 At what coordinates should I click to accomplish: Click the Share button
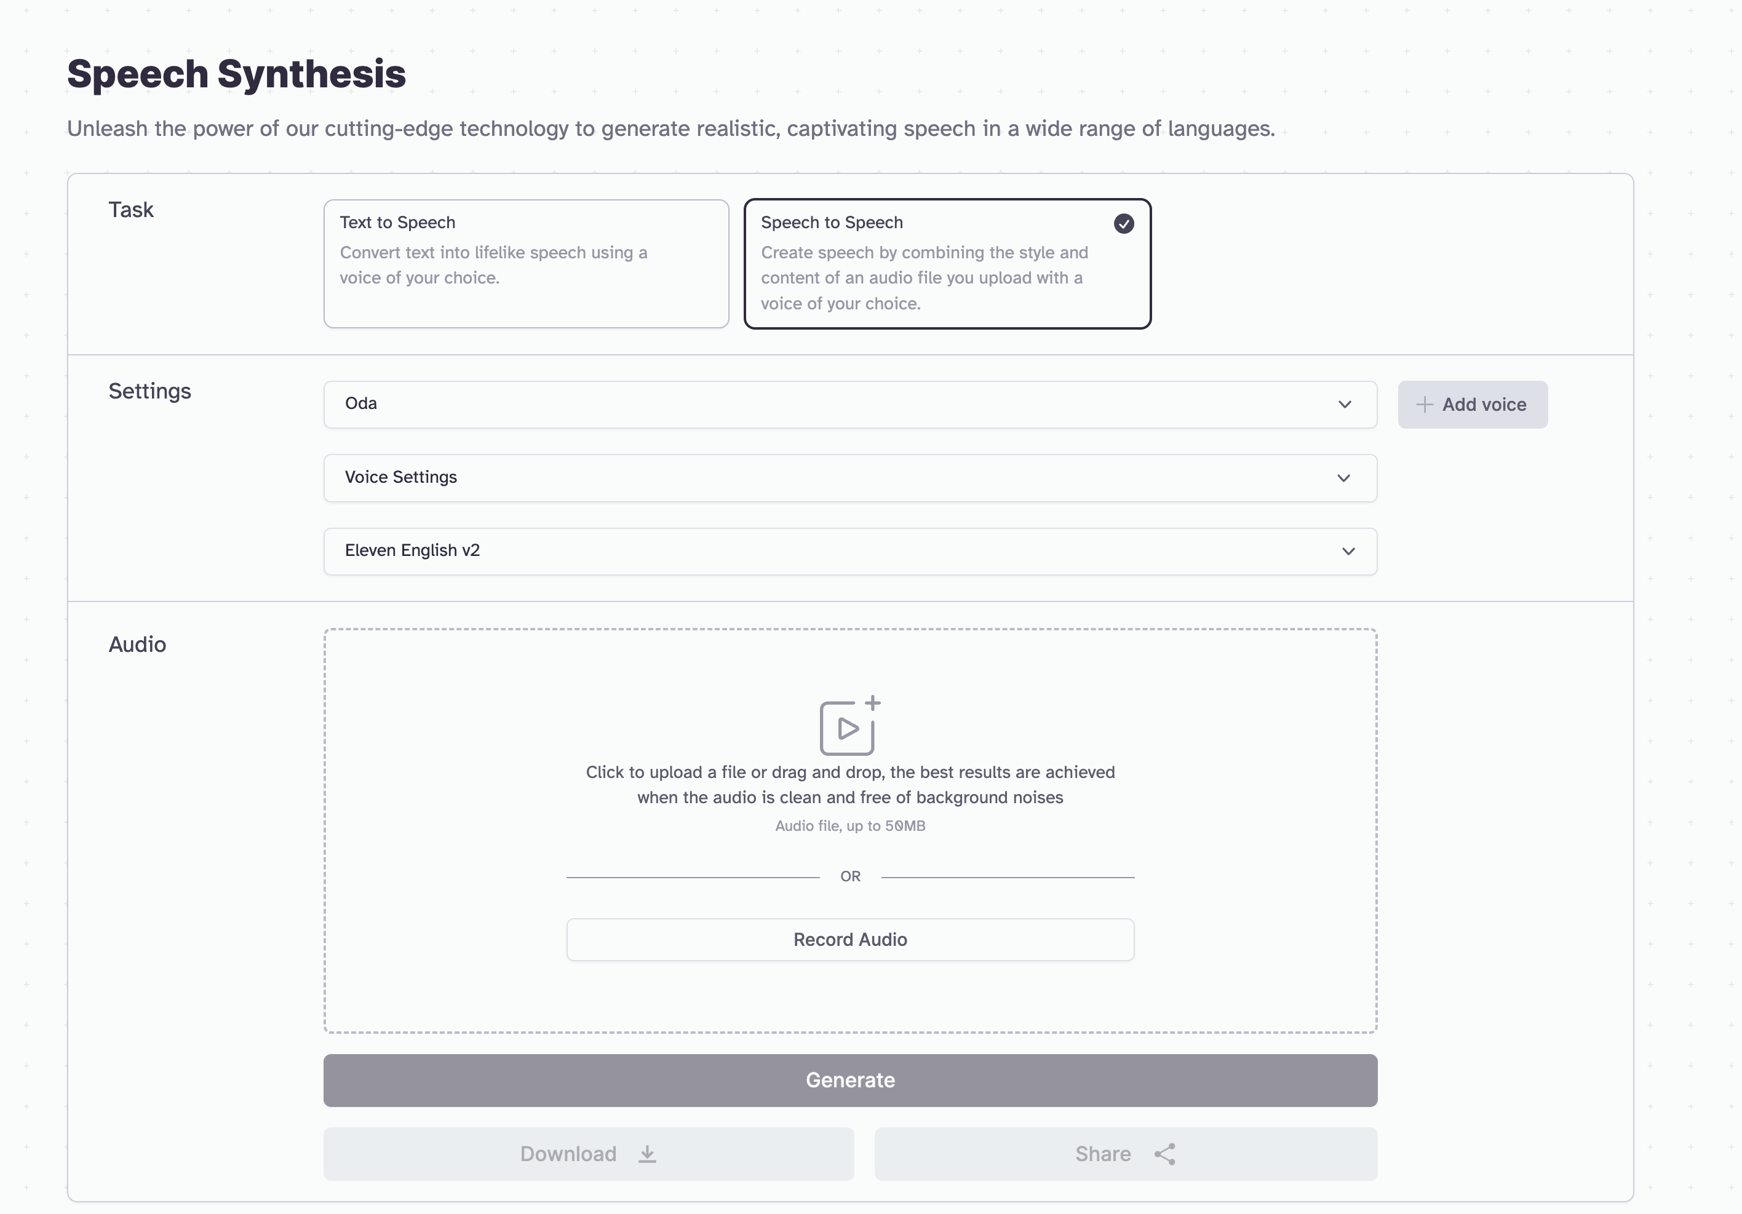click(x=1125, y=1153)
